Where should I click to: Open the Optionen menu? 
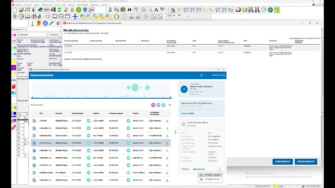pyautogui.click(x=94, y=5)
